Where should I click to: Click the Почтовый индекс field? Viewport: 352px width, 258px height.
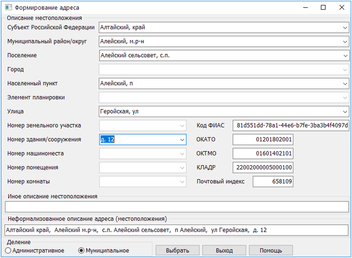(x=273, y=182)
